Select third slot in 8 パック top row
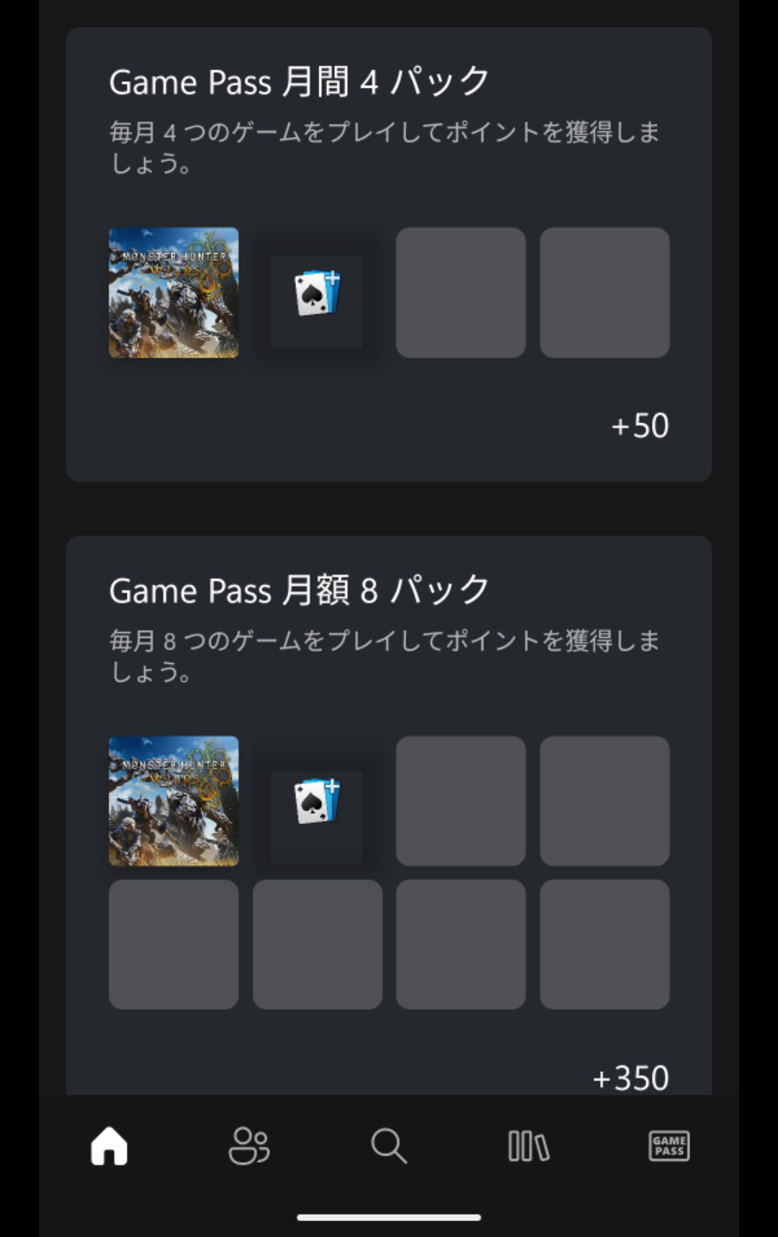 point(461,801)
